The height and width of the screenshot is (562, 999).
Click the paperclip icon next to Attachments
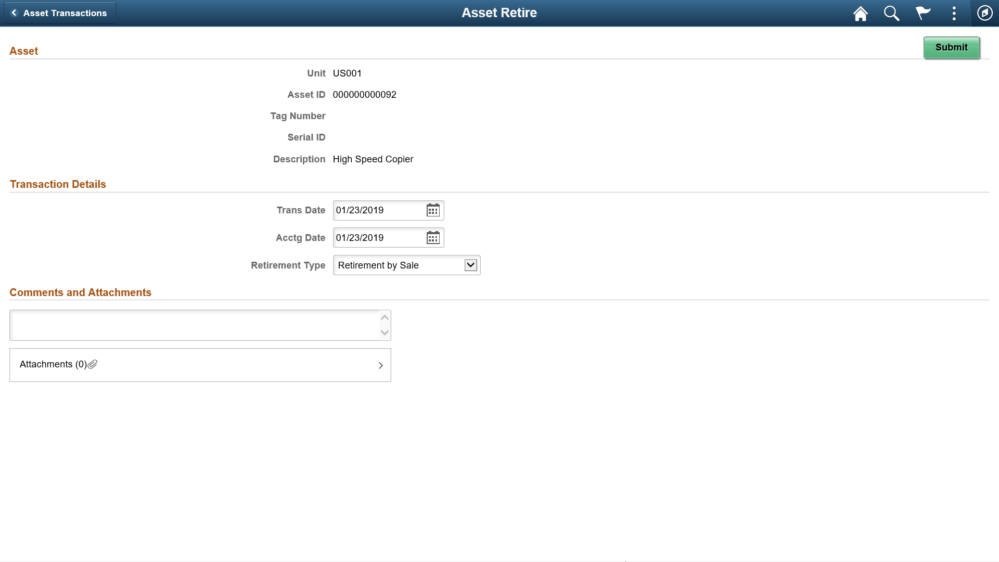[x=93, y=364]
